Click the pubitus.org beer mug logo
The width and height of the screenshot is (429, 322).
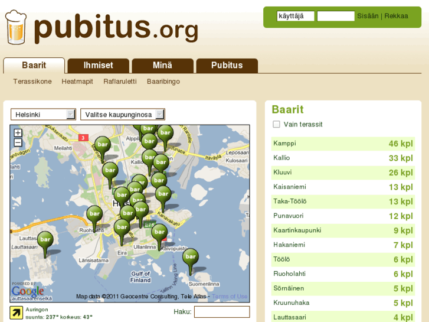tap(16, 27)
